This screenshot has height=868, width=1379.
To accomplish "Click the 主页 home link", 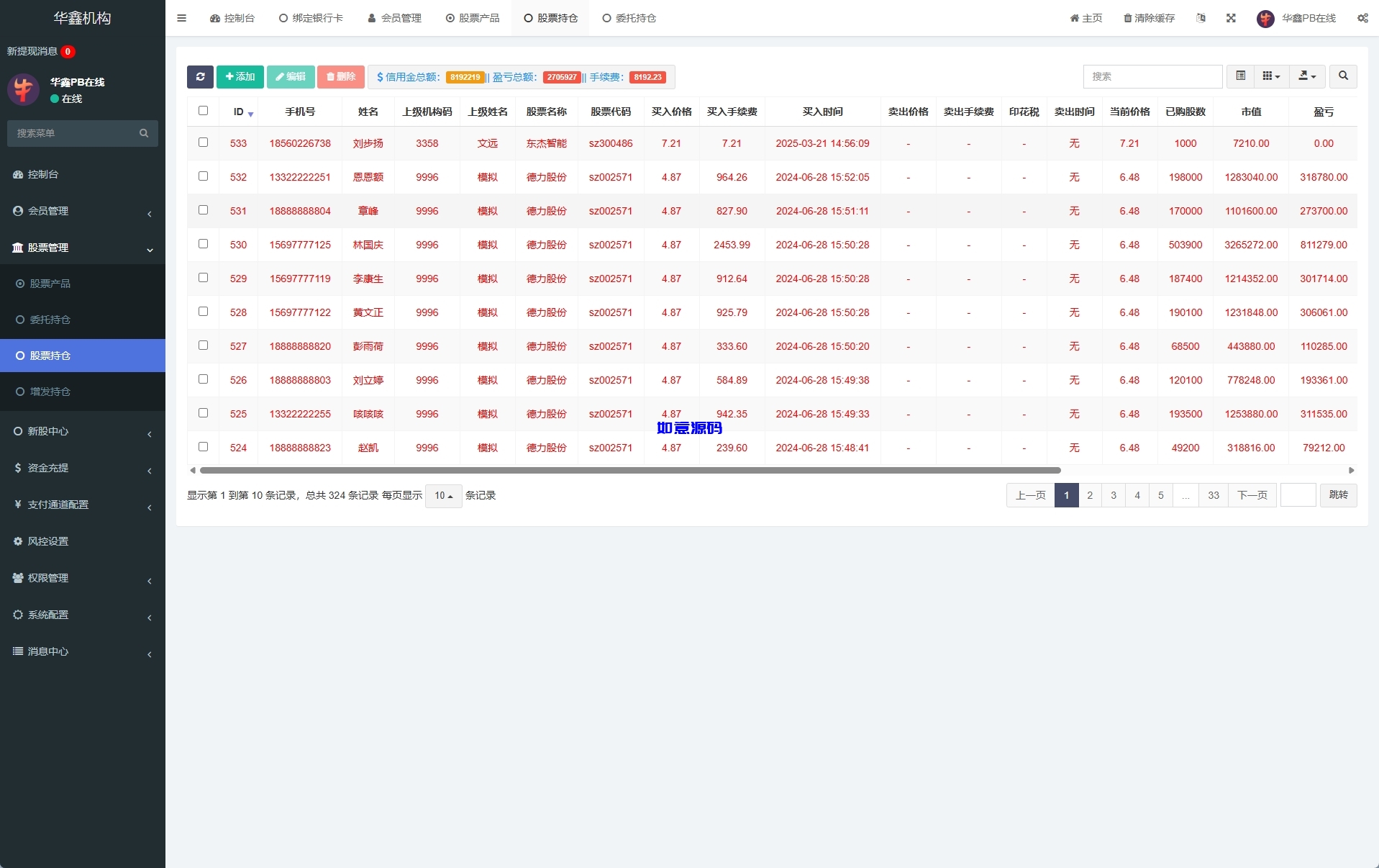I will [1086, 18].
